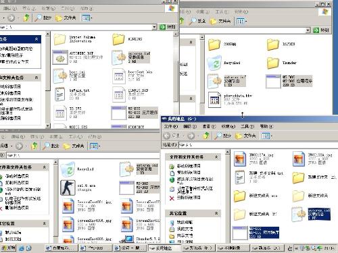Open address dropdown in window with WINDOWS folder
The image size is (338, 253).
tap(154, 27)
